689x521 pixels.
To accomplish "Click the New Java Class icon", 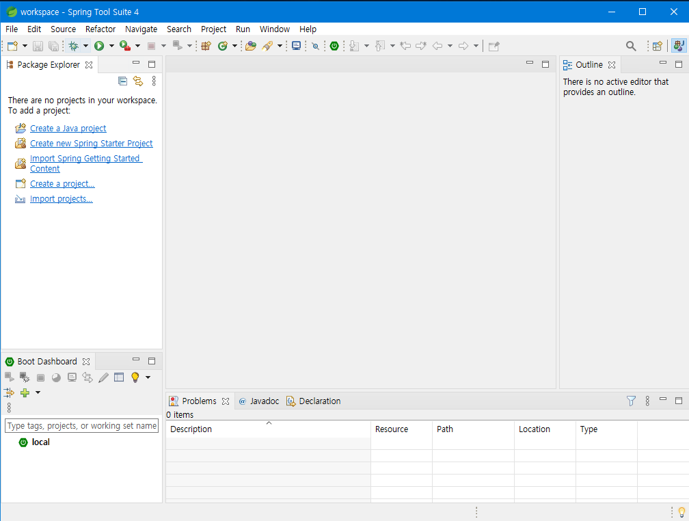I will [223, 46].
